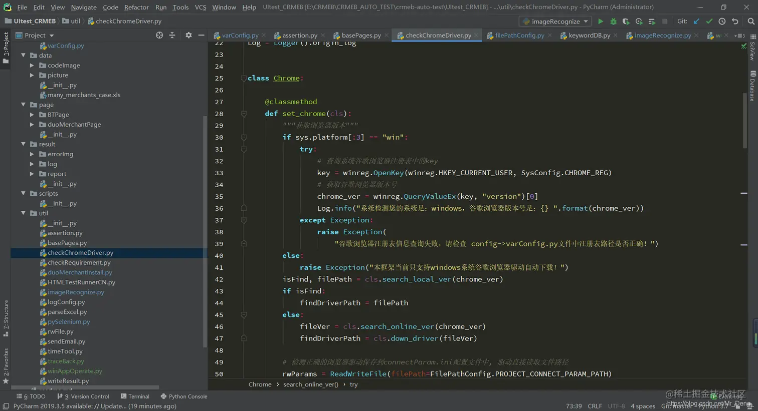Click the Search Everywhere magnifier
758x411 pixels.
(751, 22)
